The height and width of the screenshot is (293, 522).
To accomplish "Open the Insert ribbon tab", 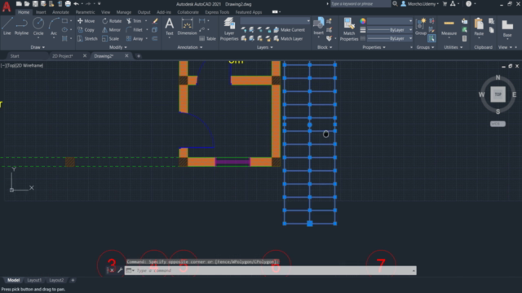I will coord(41,12).
